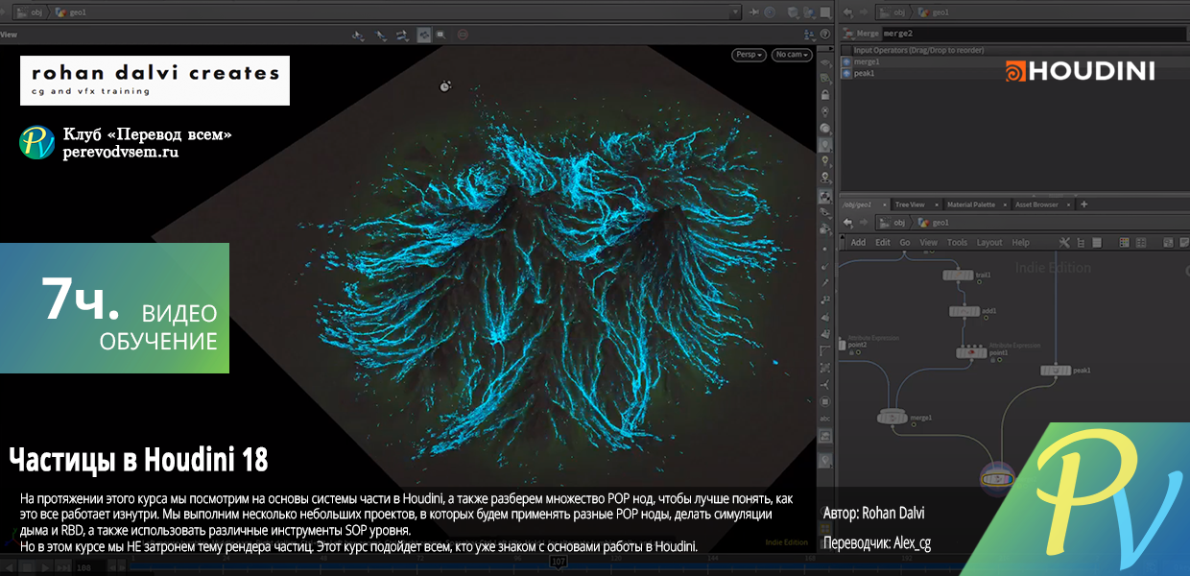Select the merge1 node

(x=892, y=417)
